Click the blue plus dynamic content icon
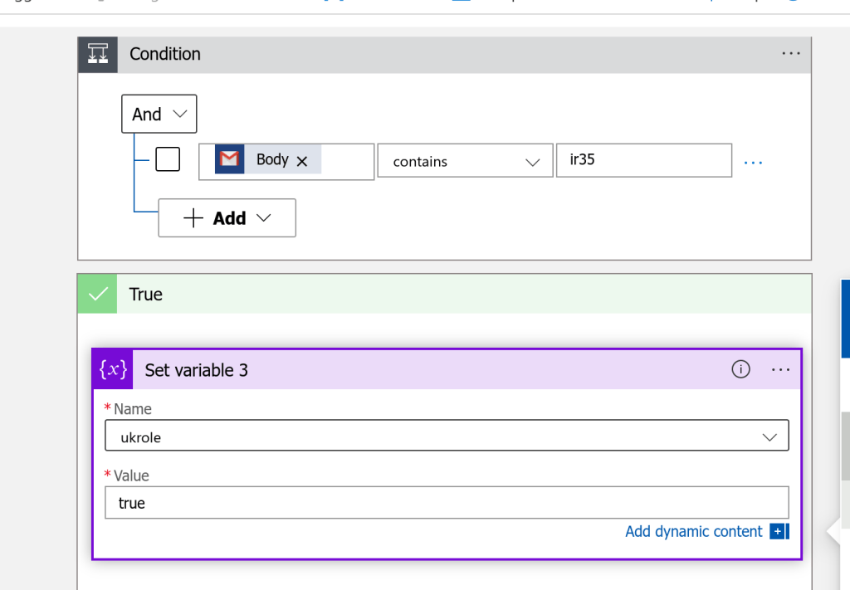850x590 pixels. point(779,531)
